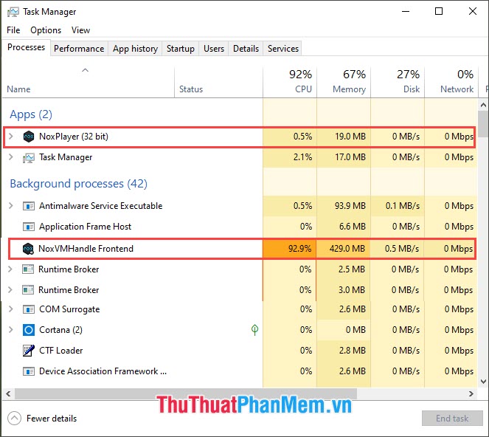Click the 0.5 MB/s disk value
Viewport: 489px width, 437px height.
click(x=402, y=249)
